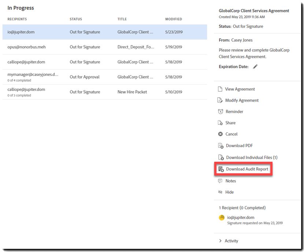Click the Download Audit Report link
The image size is (304, 252).
(x=247, y=169)
